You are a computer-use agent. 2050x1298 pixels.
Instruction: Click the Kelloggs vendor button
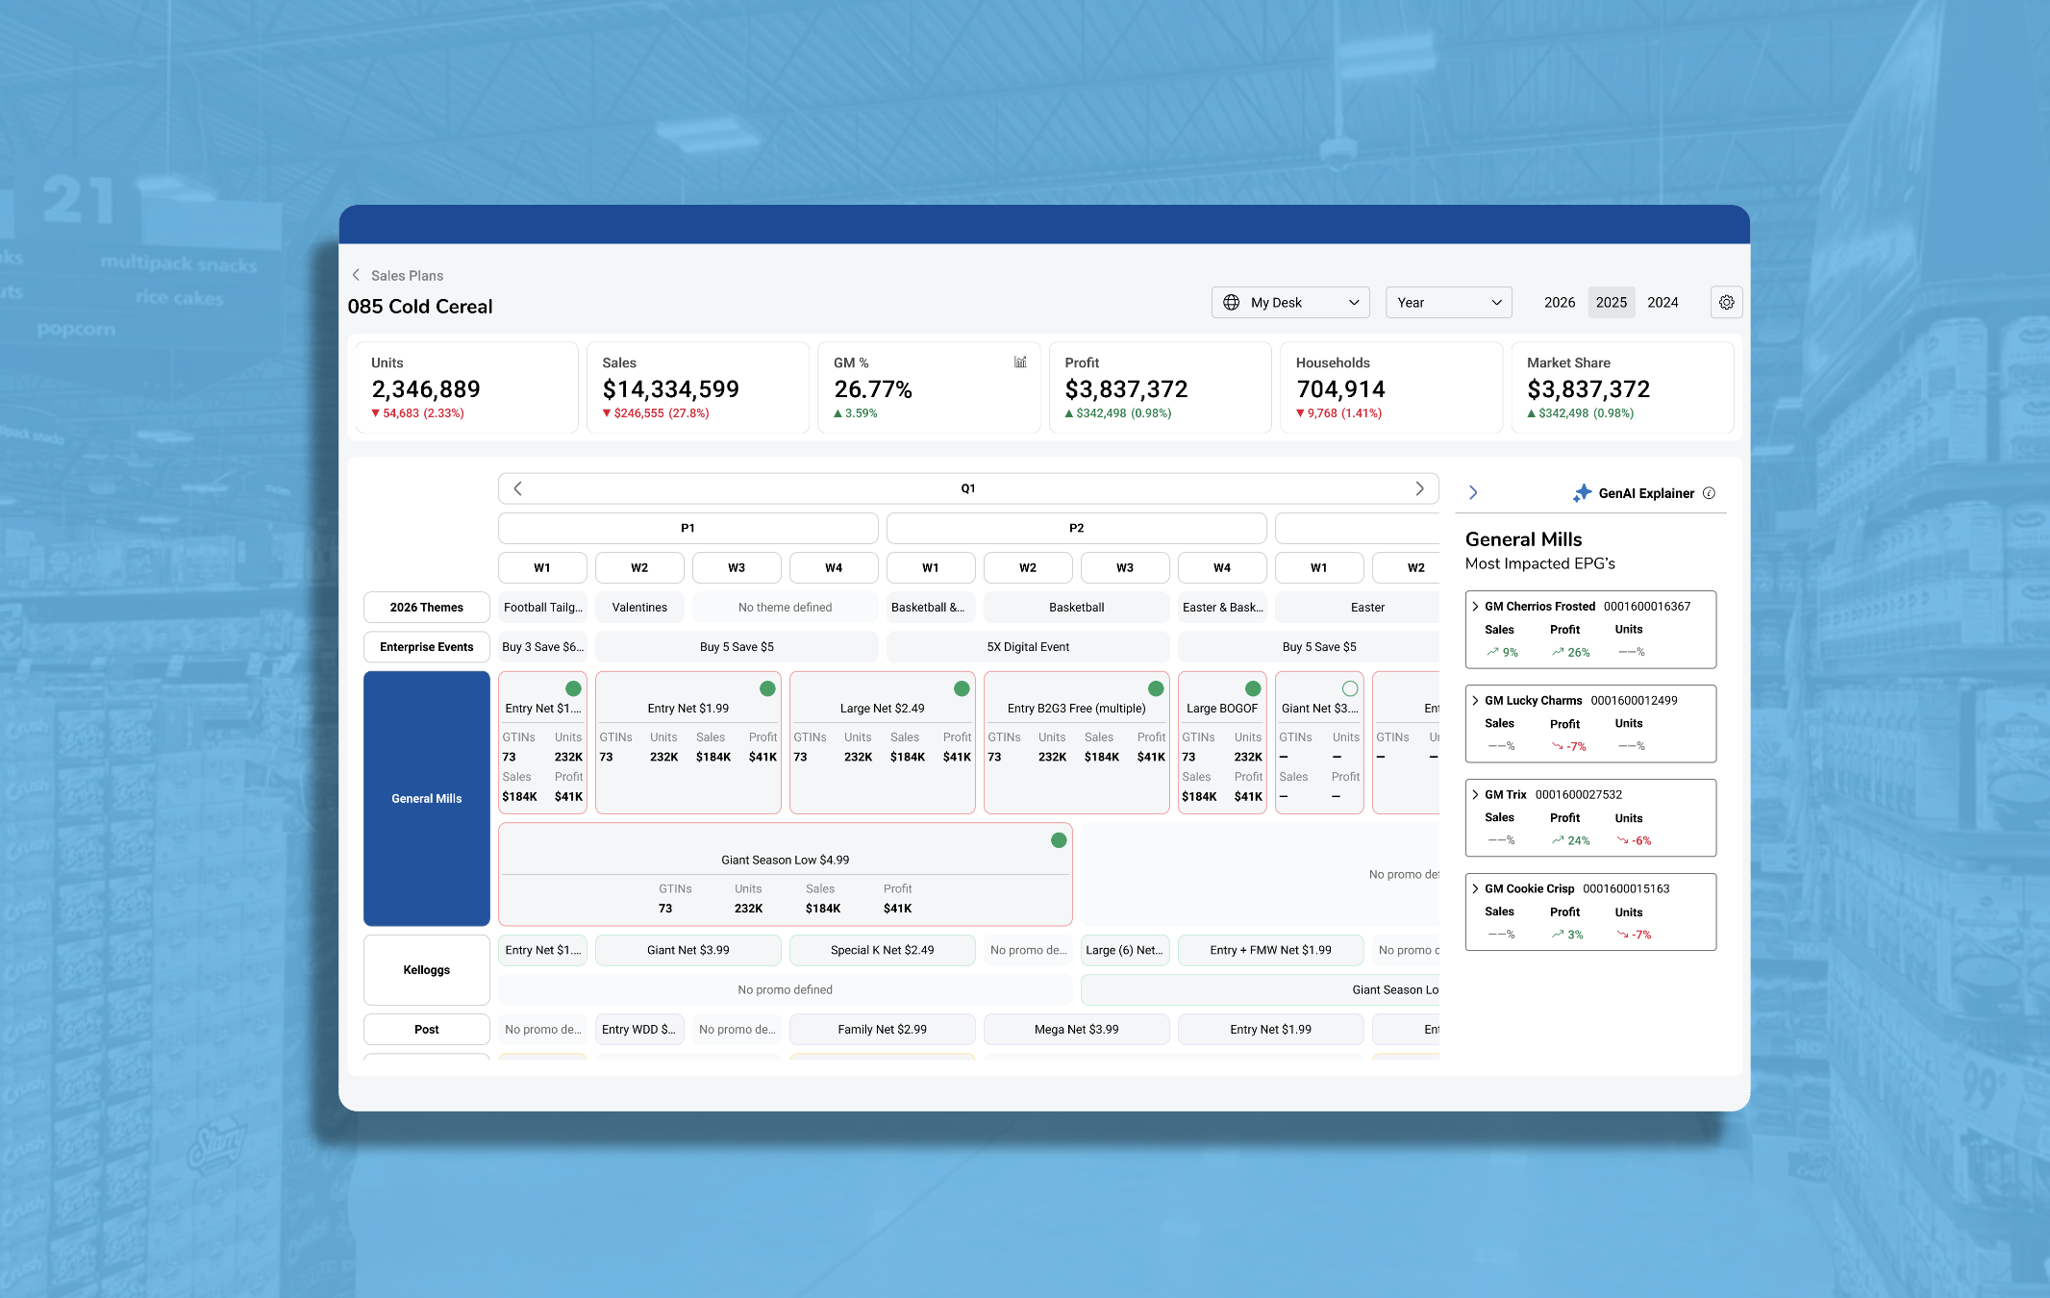(x=426, y=969)
